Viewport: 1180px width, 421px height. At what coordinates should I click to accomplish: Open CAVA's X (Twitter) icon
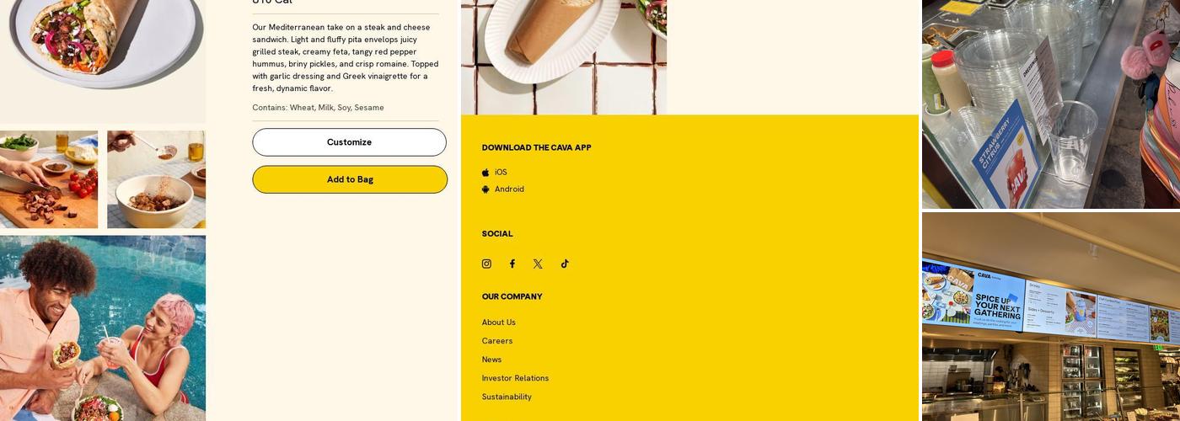[538, 264]
